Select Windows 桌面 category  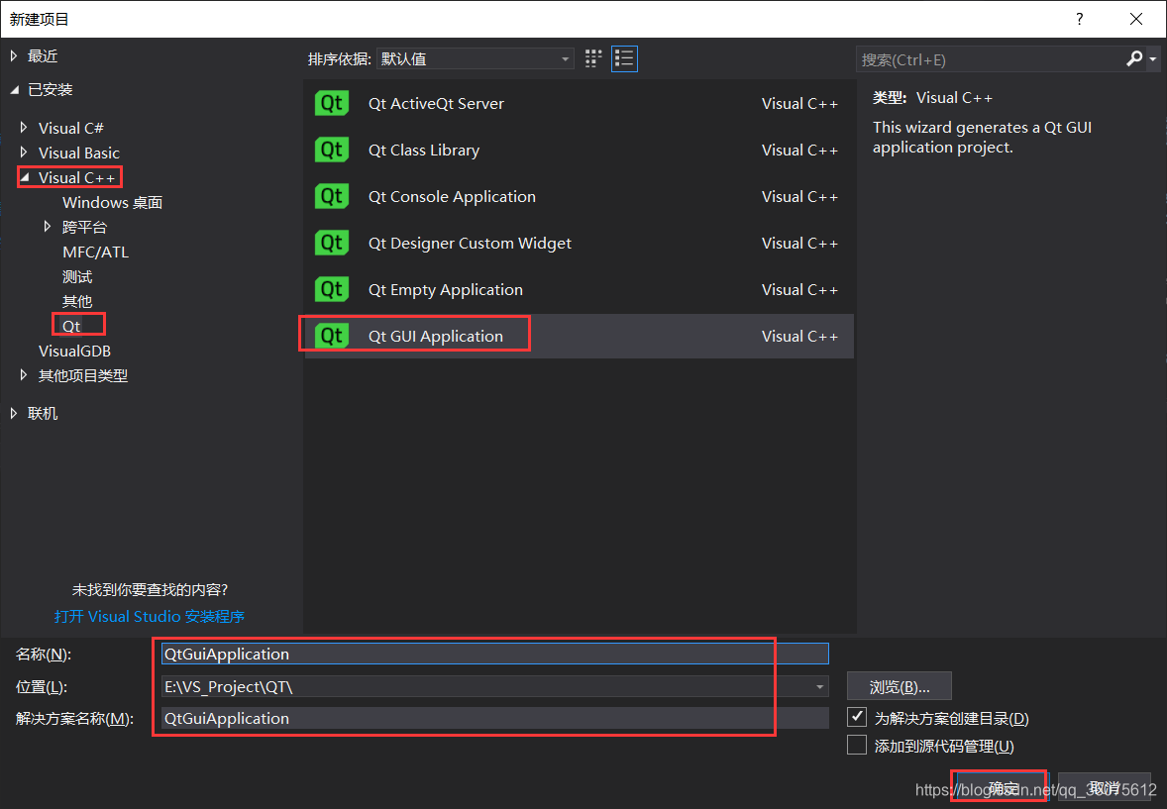tap(112, 202)
